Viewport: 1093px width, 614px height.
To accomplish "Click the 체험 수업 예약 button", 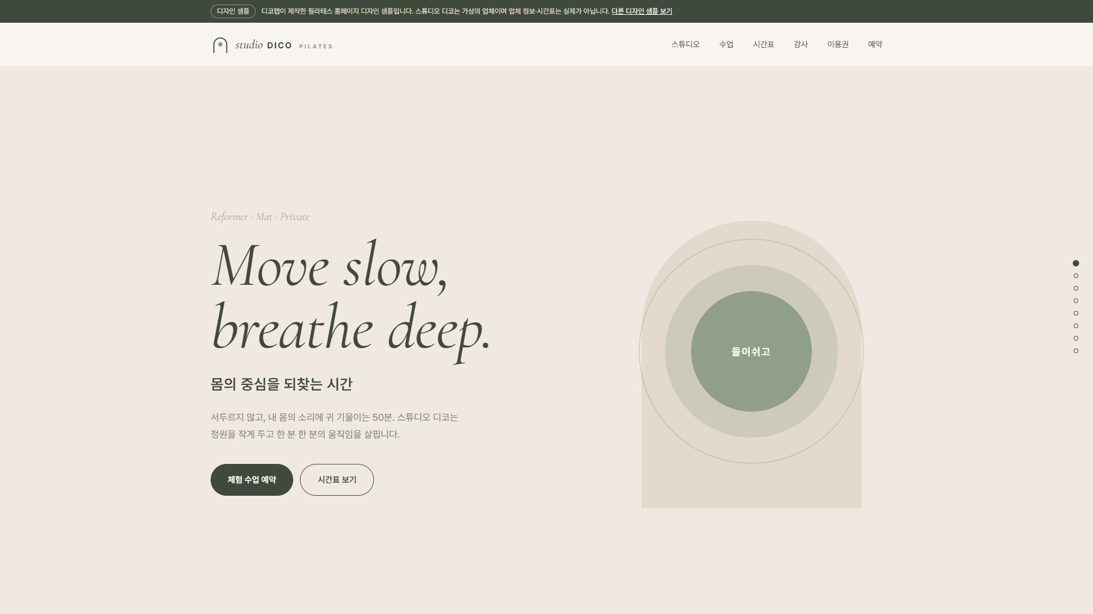I will 252,480.
